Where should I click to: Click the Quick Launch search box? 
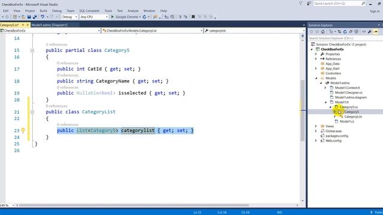pyautogui.click(x=339, y=4)
